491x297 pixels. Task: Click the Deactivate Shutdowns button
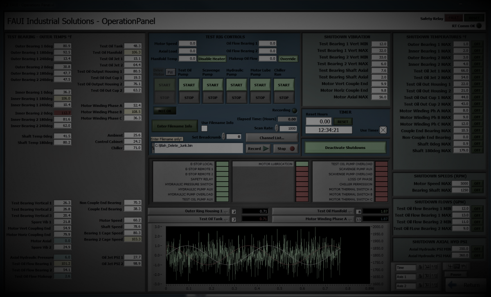click(x=345, y=148)
